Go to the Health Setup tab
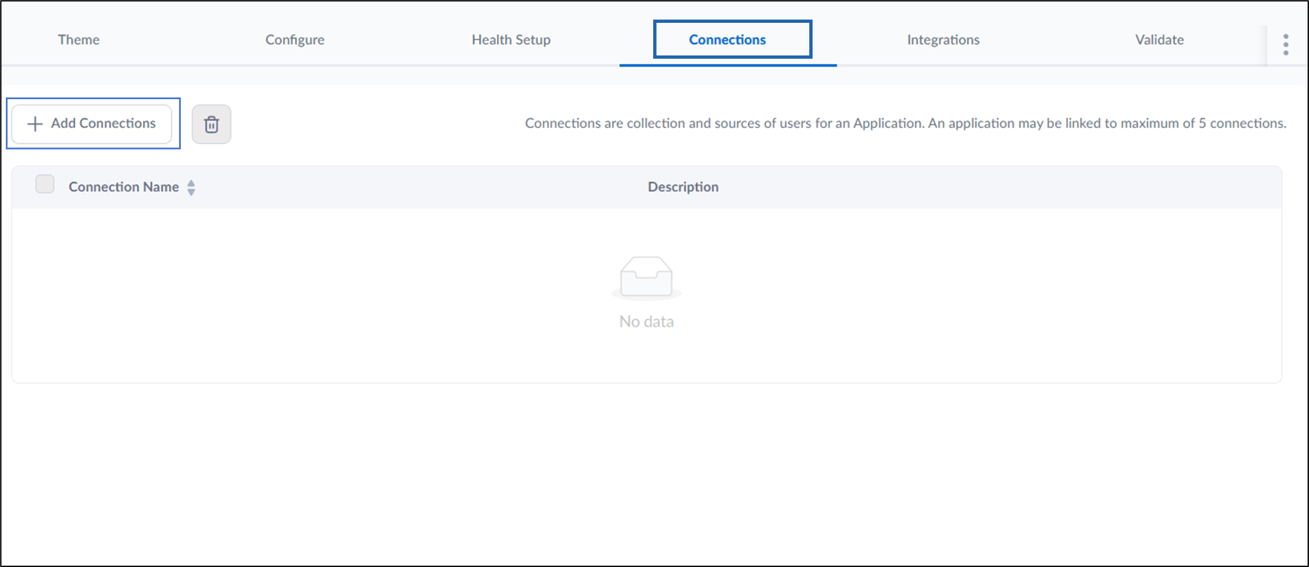 [511, 40]
